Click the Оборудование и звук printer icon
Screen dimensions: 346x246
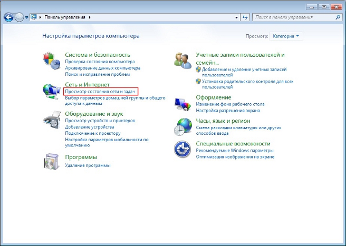tap(52, 120)
